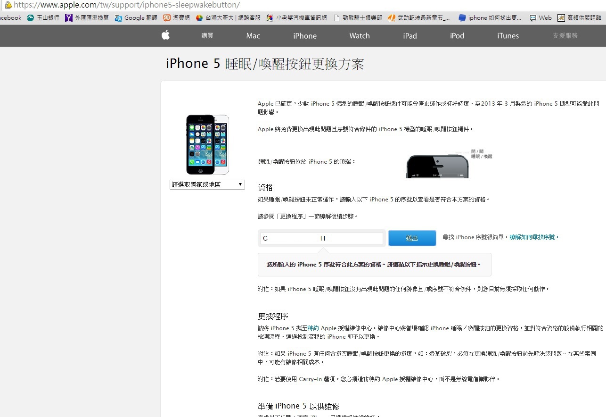Click the URL in the address bar

(x=127, y=5)
